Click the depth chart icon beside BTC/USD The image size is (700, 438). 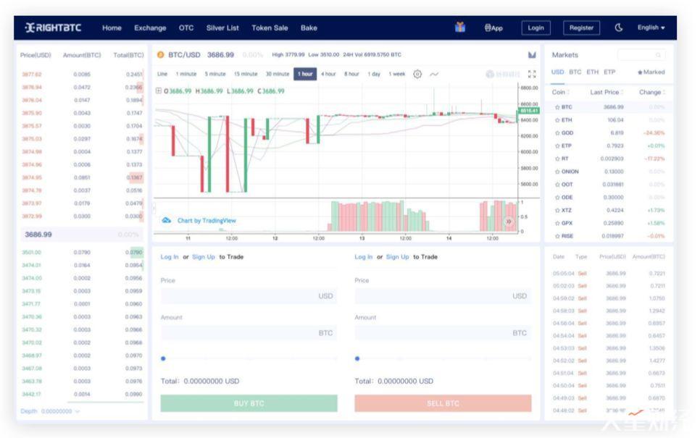click(532, 54)
